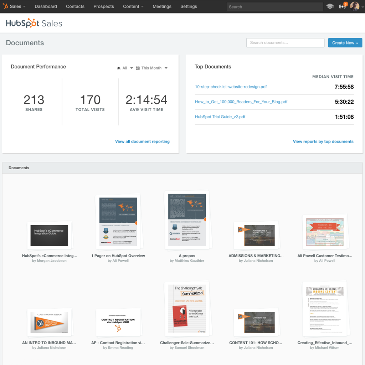Open the Challenger-Sale-Summarized thumbnail

click(x=187, y=309)
